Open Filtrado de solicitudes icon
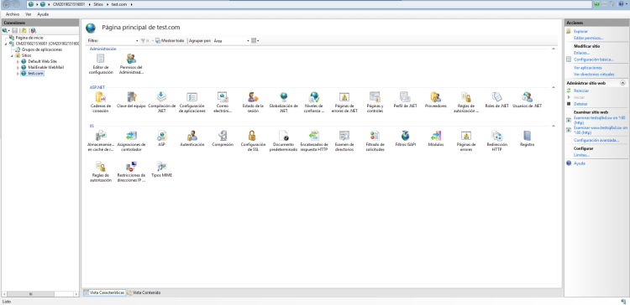The image size is (630, 305). coord(375,141)
